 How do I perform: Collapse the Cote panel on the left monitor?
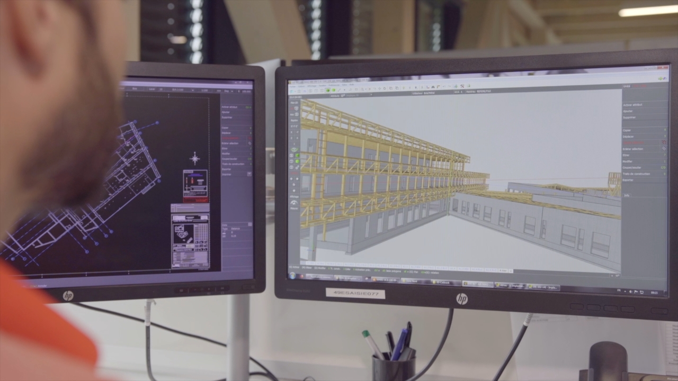249,224
